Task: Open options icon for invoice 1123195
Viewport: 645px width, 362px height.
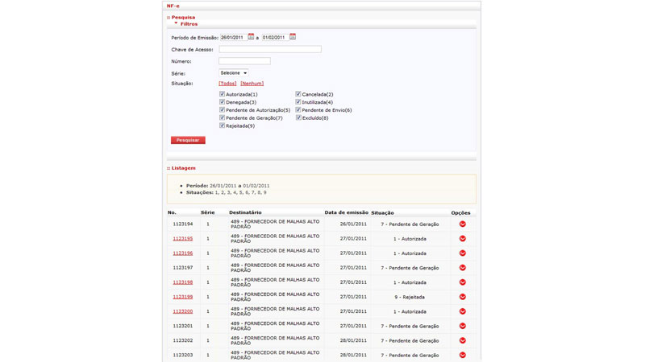Action: coord(462,239)
